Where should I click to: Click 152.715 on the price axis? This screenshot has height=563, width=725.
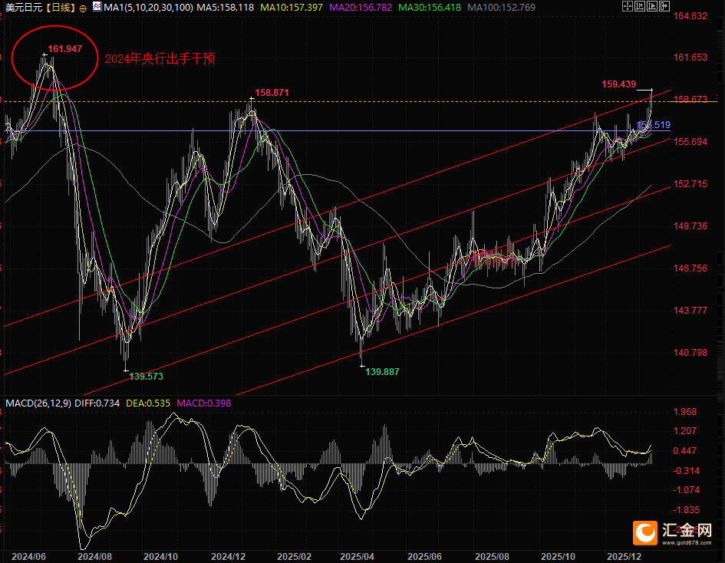pyautogui.click(x=690, y=184)
